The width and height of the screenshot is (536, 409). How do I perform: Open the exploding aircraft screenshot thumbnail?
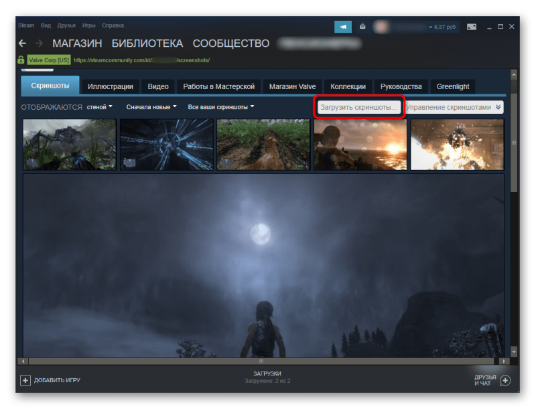pos(457,145)
